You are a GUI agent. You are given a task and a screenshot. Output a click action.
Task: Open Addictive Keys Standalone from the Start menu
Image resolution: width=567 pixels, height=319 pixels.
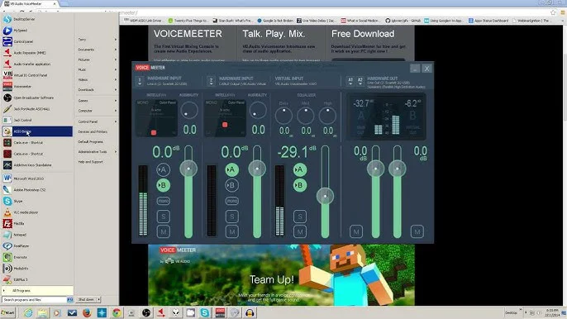click(37, 165)
